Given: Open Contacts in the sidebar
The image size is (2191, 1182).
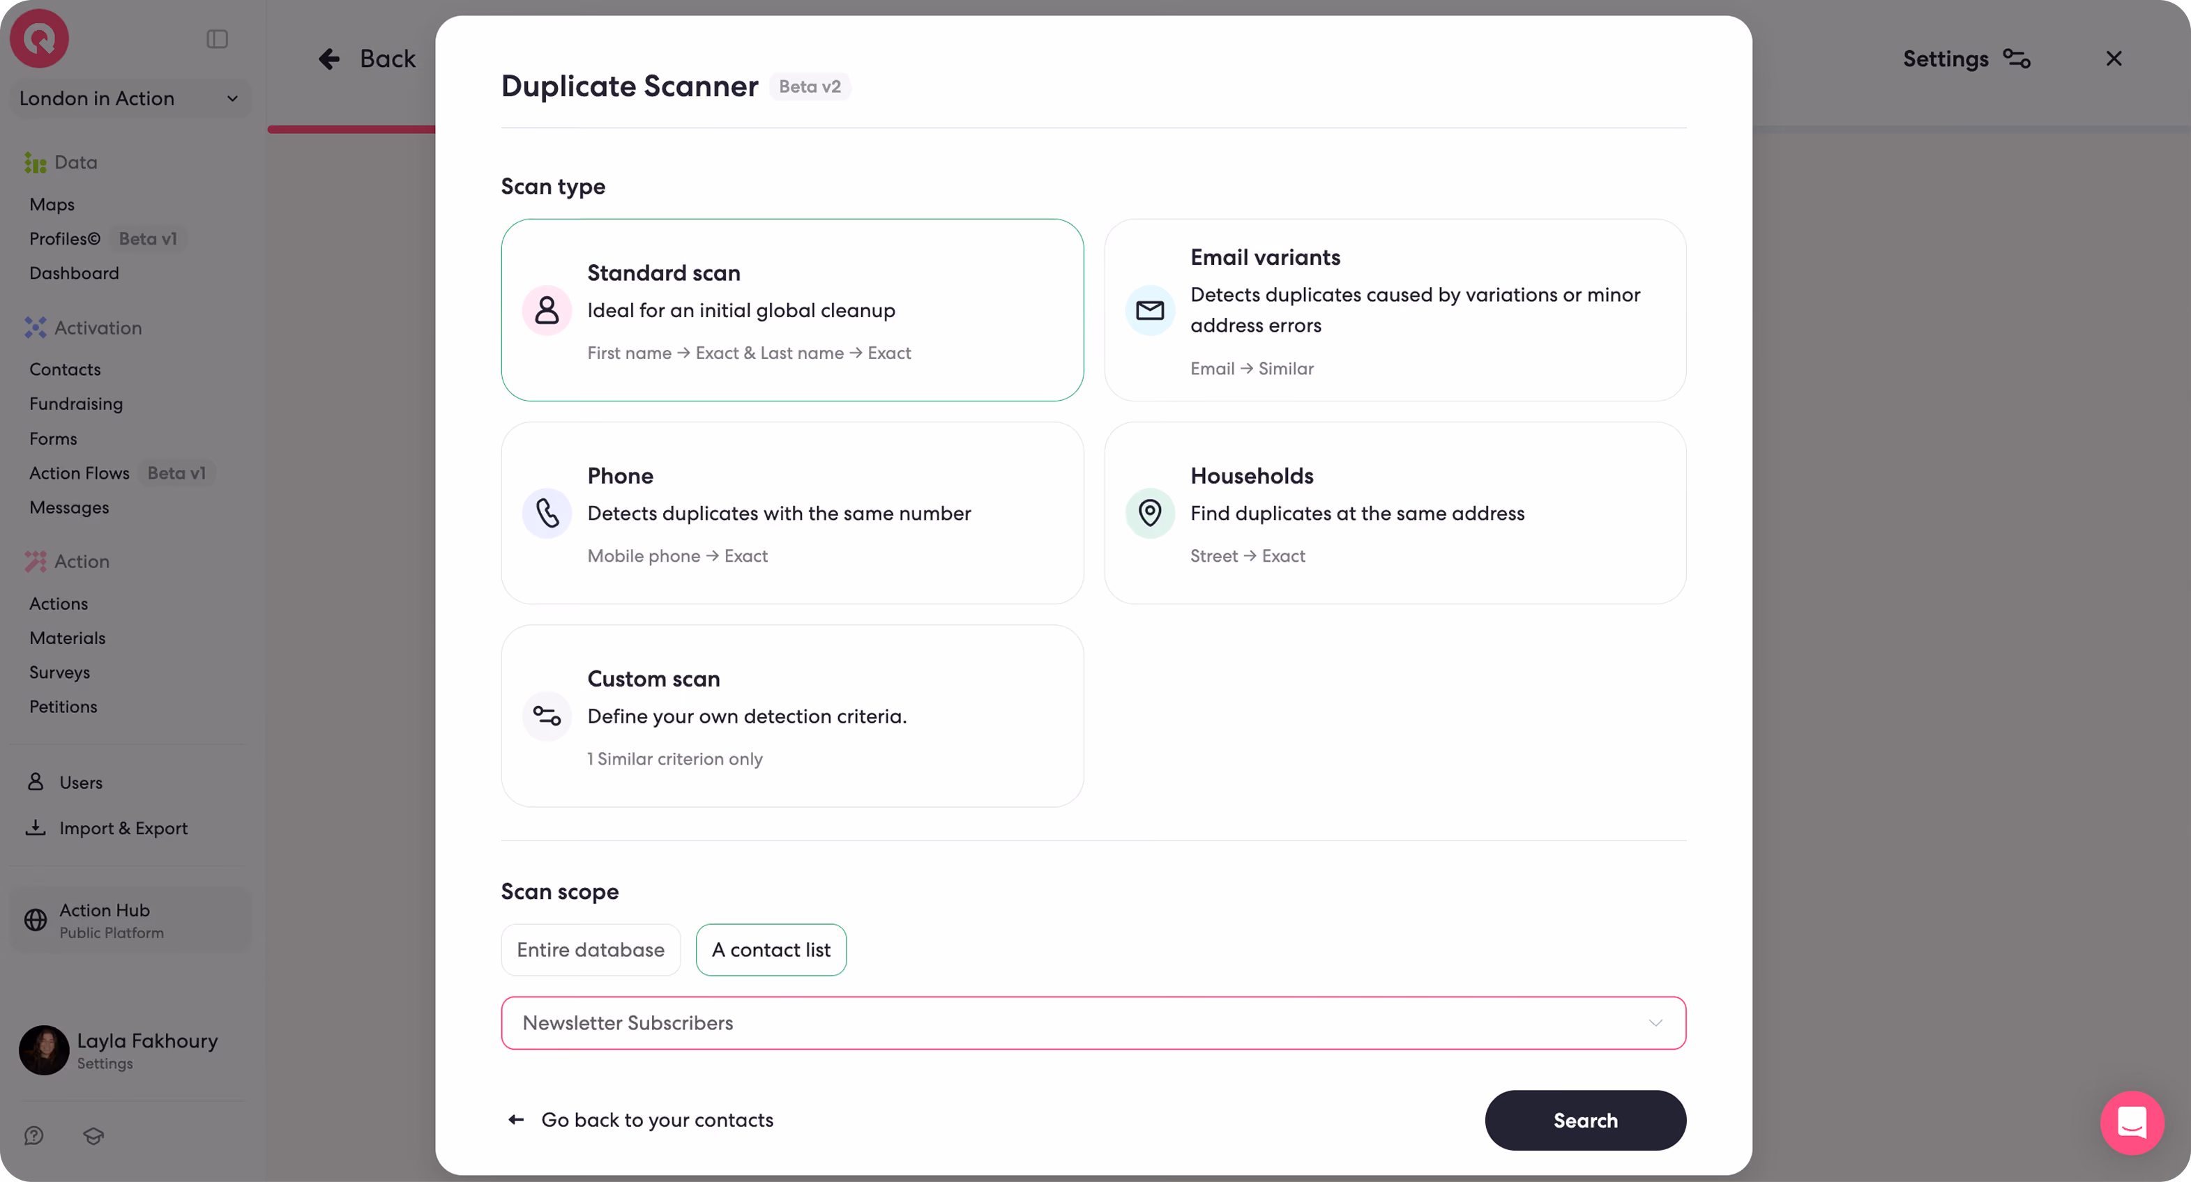Looking at the screenshot, I should (x=65, y=369).
